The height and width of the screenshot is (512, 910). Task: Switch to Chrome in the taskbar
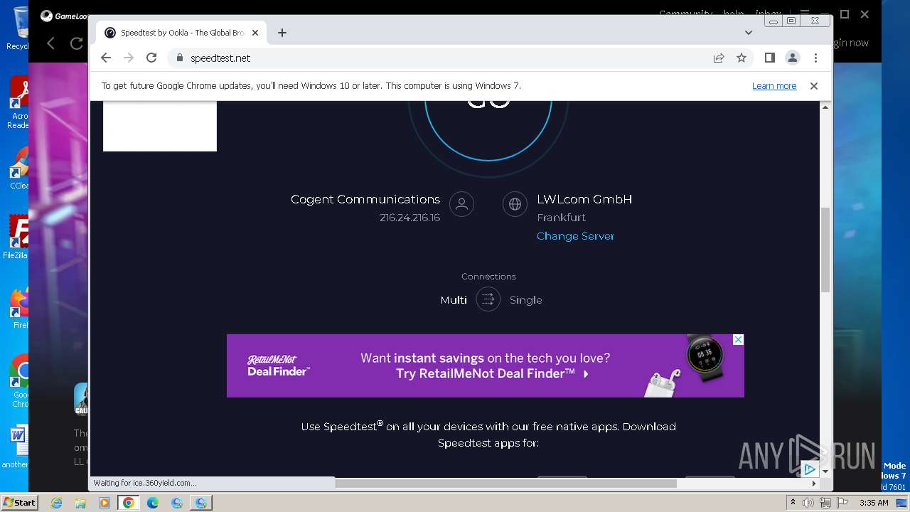129,503
